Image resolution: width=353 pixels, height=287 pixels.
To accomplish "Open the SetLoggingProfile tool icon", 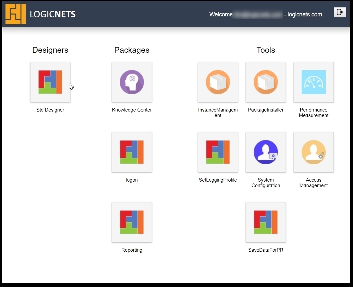I will pyautogui.click(x=218, y=152).
